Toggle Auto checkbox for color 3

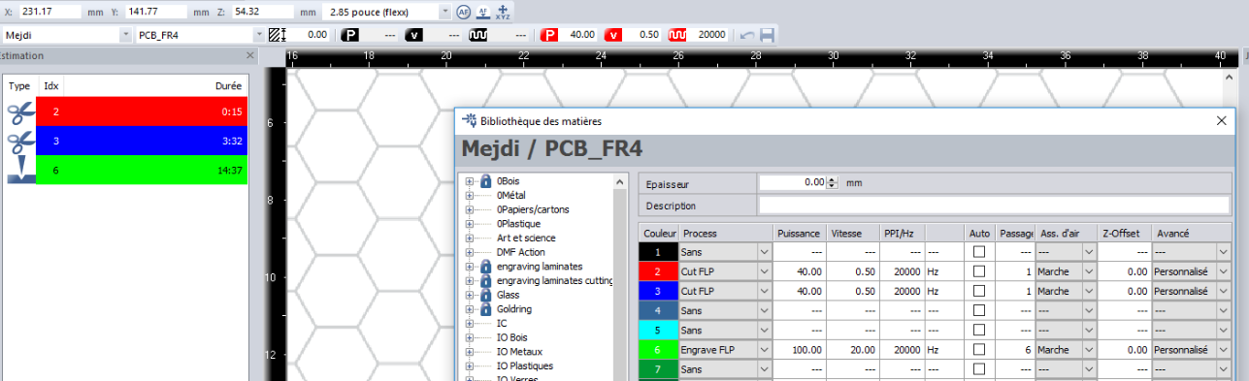[x=979, y=291]
